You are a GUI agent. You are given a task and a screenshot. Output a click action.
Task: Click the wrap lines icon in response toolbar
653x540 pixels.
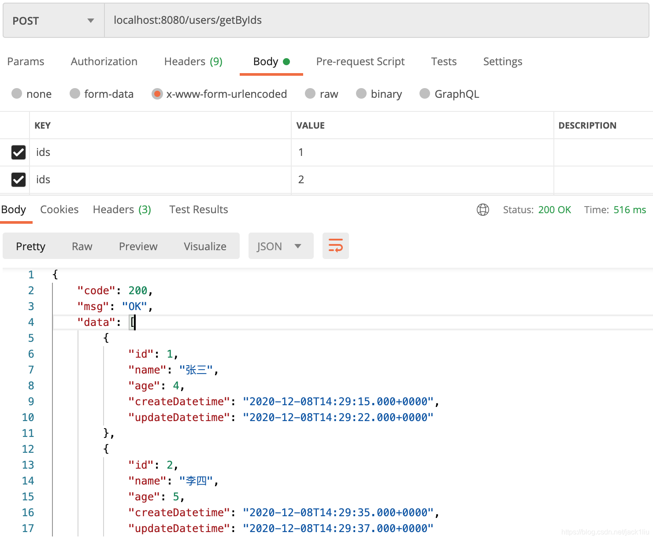coord(335,246)
